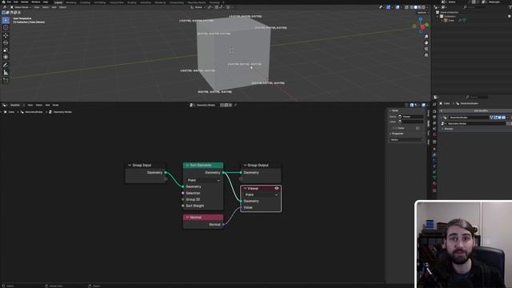Select the Transform tool

point(6,57)
